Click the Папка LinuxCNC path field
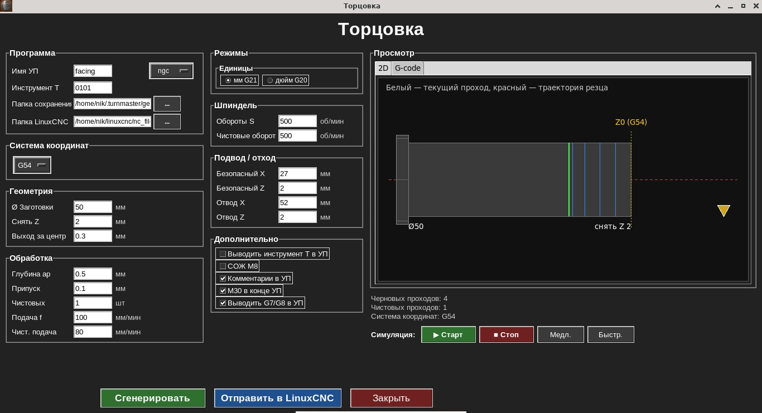This screenshot has height=413, width=762. point(113,122)
